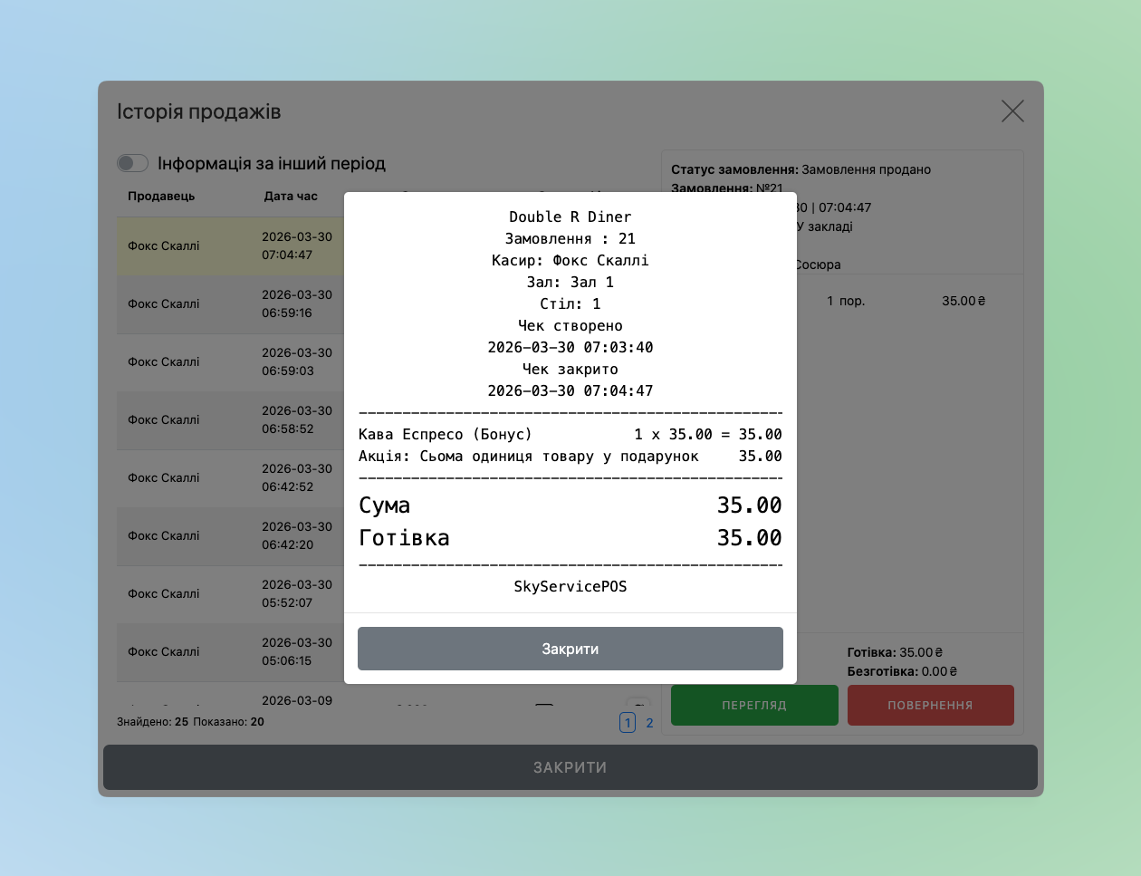Click the red ПОВЕРНЕННЯ button
This screenshot has height=876, width=1141.
930,705
